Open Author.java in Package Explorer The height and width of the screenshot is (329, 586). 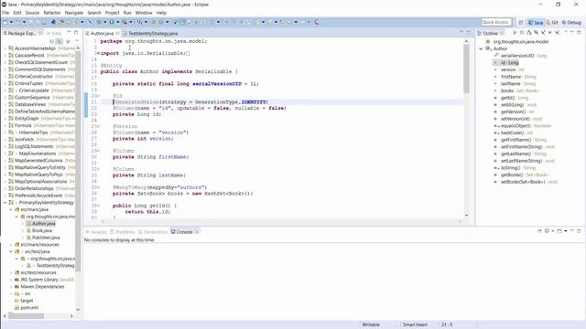point(40,224)
